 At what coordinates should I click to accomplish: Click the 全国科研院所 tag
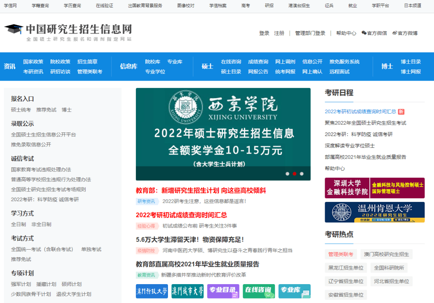(389, 268)
